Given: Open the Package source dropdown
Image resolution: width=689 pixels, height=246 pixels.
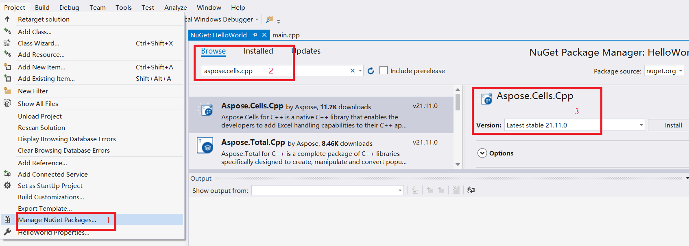Looking at the screenshot, I should coord(664,71).
